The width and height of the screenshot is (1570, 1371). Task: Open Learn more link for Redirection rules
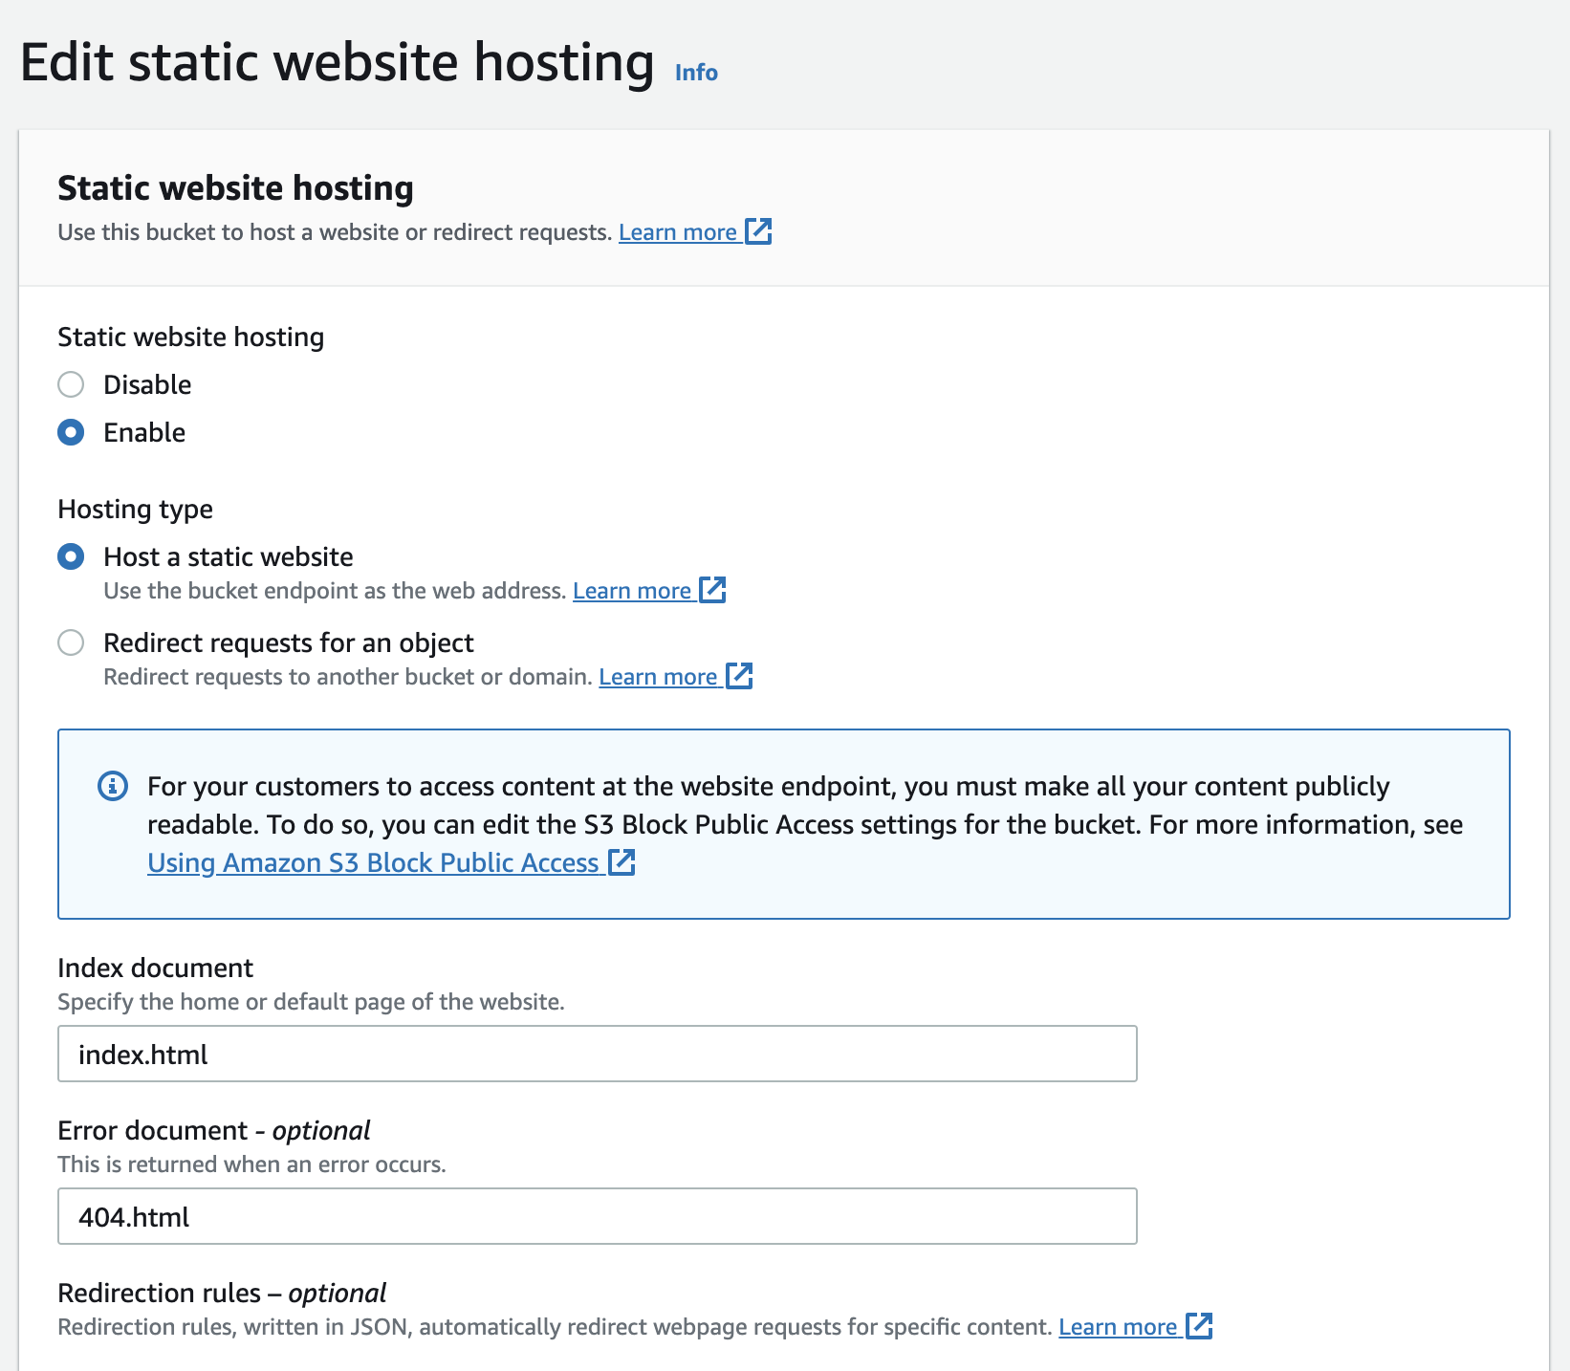point(1118,1327)
